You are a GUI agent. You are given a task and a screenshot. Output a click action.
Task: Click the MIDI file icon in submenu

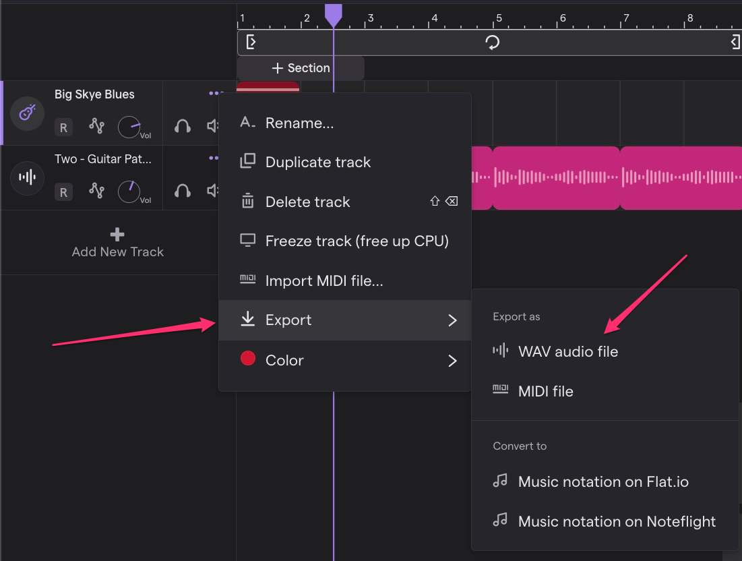click(x=500, y=390)
